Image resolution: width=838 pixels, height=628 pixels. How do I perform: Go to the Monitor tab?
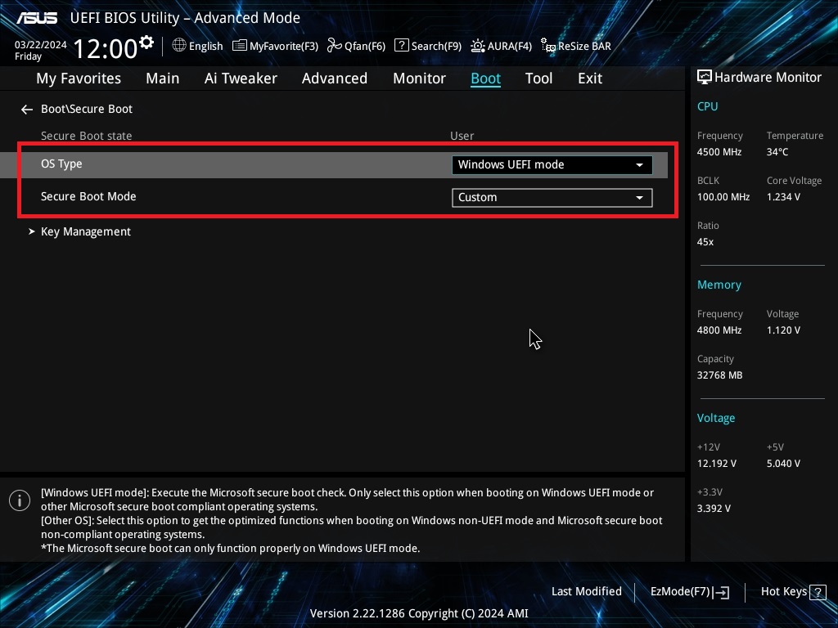[419, 78]
